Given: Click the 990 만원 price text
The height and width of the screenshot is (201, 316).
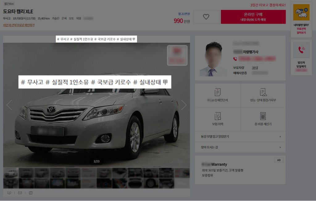Looking at the screenshot, I should 182,21.
